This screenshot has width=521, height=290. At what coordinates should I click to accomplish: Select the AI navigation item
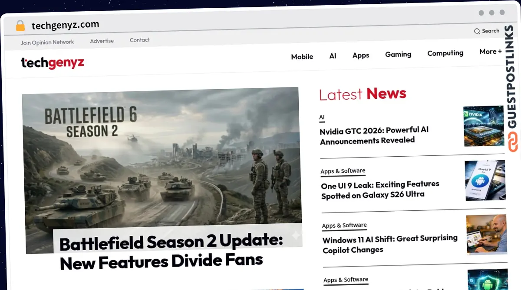[x=333, y=56]
